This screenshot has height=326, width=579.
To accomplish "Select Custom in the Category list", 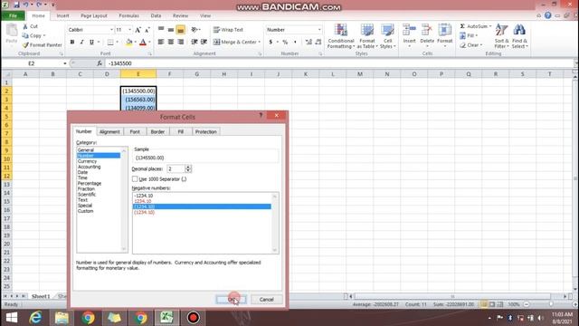I will tap(86, 211).
